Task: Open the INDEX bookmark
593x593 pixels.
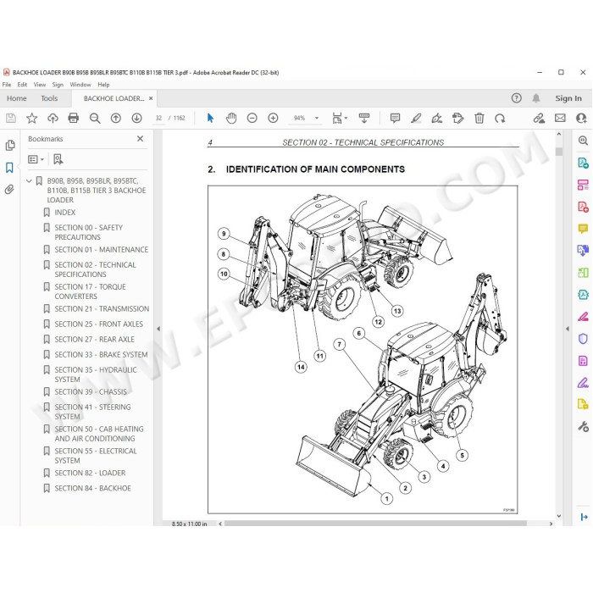Action: 65,212
